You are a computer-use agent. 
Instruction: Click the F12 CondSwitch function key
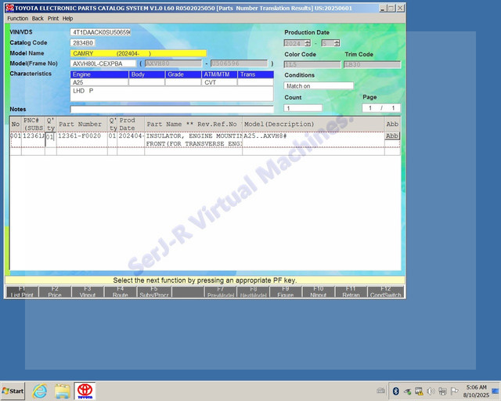point(385,291)
